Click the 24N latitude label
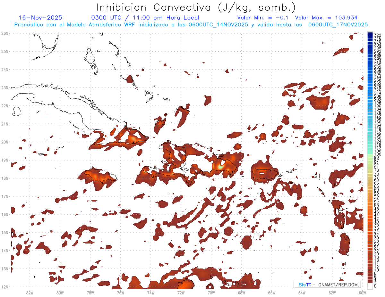The width and height of the screenshot is (385, 297). [x=5, y=69]
